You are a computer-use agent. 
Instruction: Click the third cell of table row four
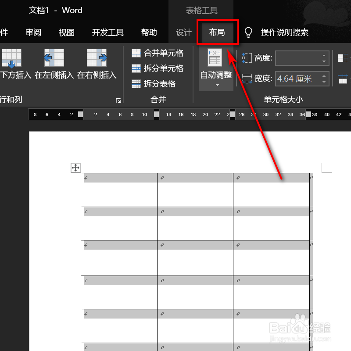271,293
